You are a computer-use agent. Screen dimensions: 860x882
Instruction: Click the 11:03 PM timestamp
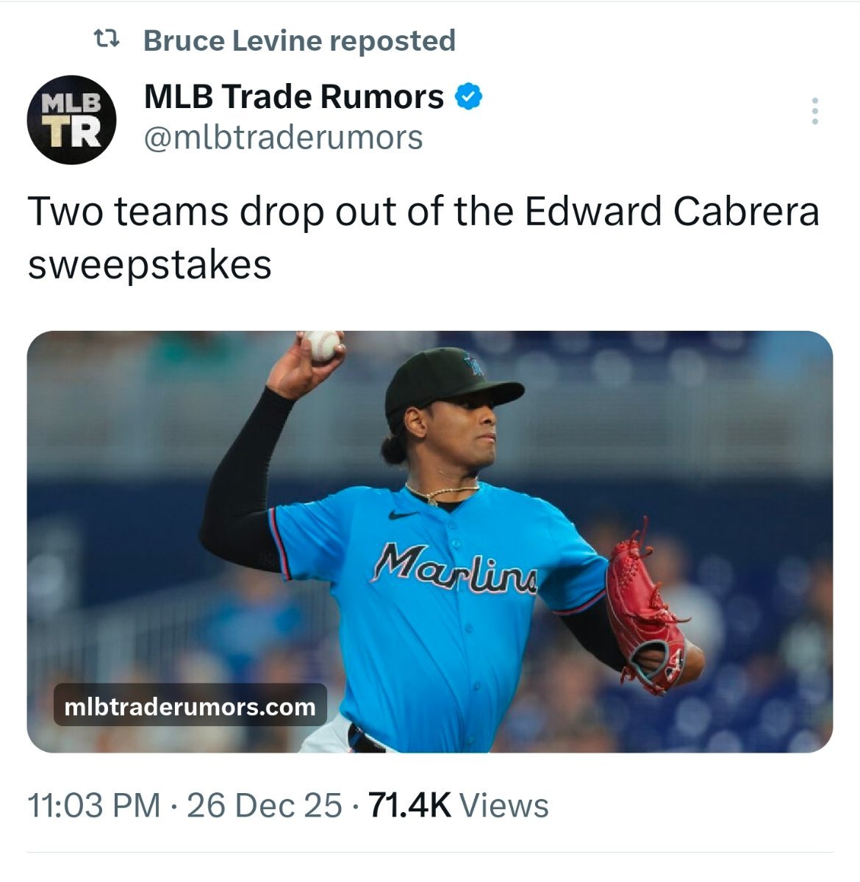(x=94, y=805)
